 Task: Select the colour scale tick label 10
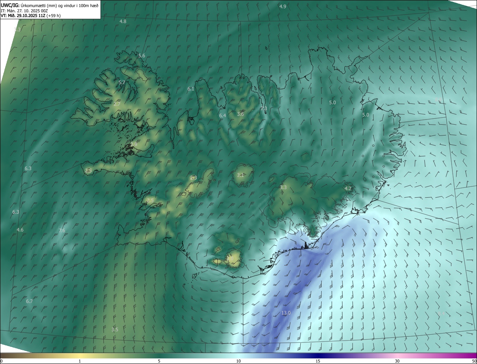click(x=238, y=361)
